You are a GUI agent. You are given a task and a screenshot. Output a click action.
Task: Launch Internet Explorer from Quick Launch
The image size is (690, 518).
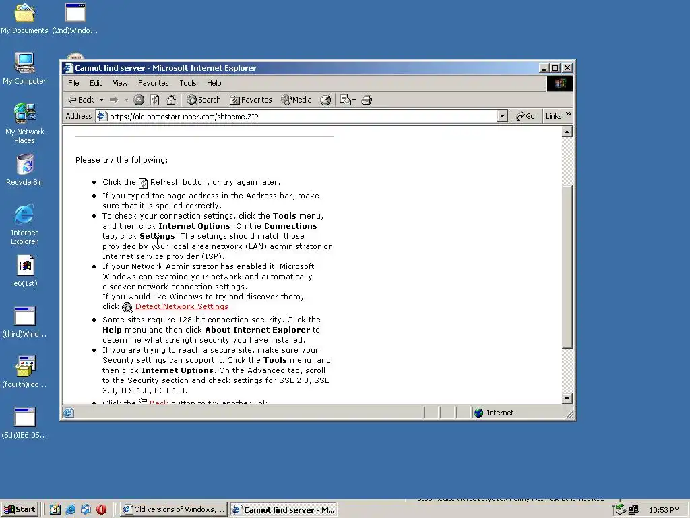pyautogui.click(x=70, y=509)
